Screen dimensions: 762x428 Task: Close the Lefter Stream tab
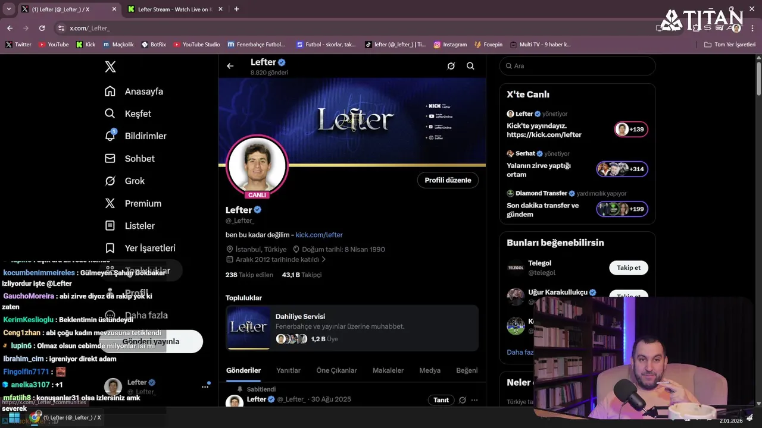pos(220,9)
